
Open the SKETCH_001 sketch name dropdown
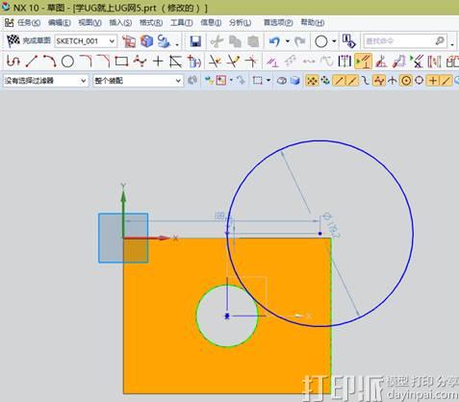pos(86,41)
